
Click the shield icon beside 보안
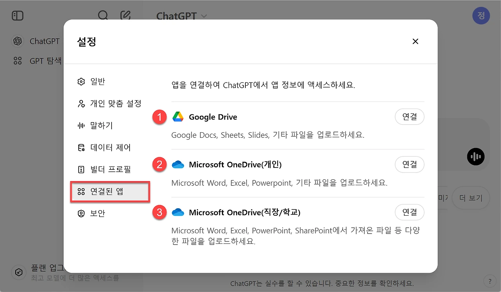[81, 213]
